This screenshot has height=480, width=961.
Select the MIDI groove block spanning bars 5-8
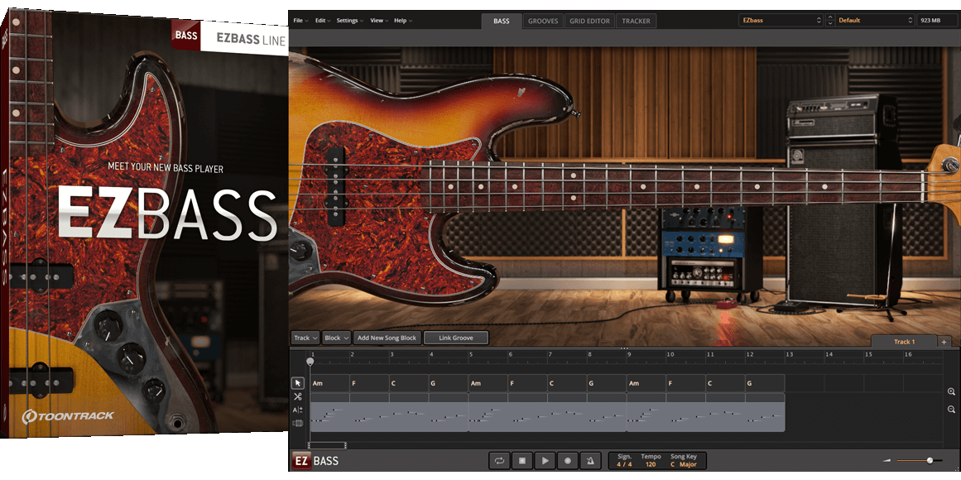point(547,413)
